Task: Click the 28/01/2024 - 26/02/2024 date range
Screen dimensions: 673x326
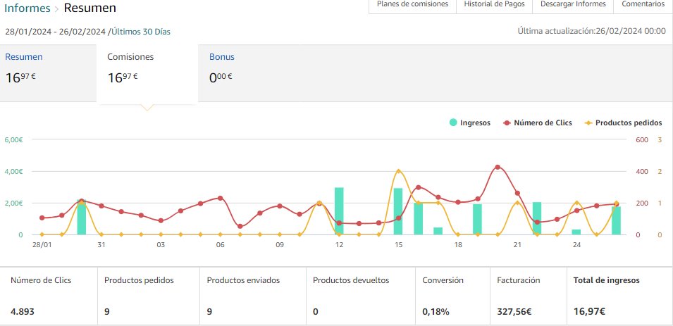Action: 55,32
